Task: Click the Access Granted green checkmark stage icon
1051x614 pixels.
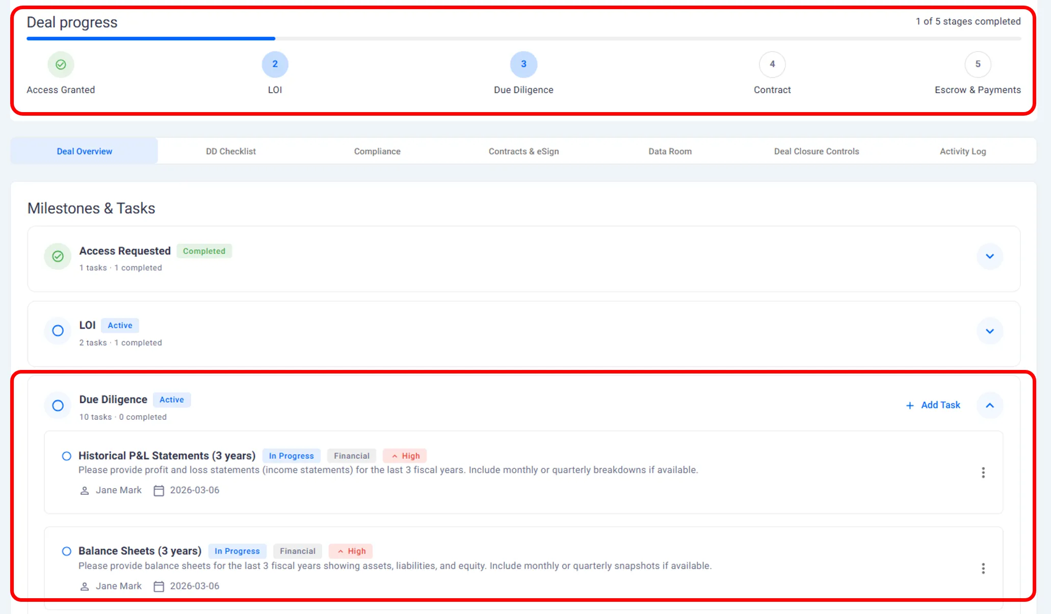Action: point(61,64)
